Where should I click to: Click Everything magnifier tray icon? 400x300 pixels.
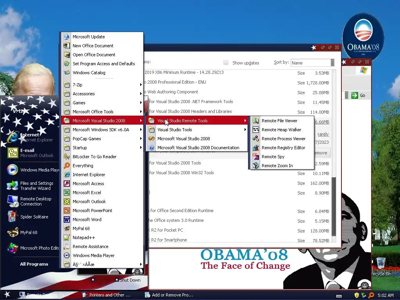[371, 295]
